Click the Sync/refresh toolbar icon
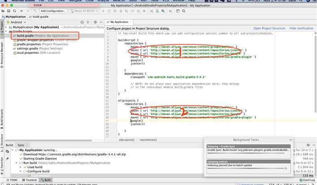317x185 pixels. click(15, 11)
